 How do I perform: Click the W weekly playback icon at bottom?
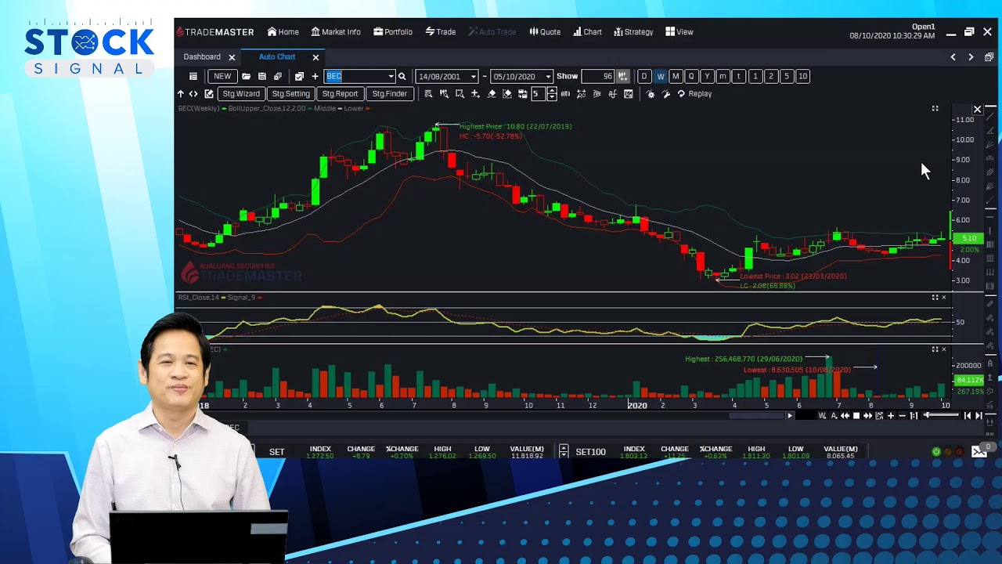click(x=822, y=416)
